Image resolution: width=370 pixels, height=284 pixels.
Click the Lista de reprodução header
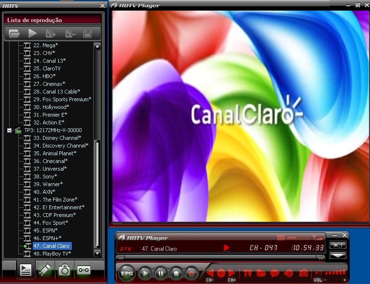(x=53, y=20)
